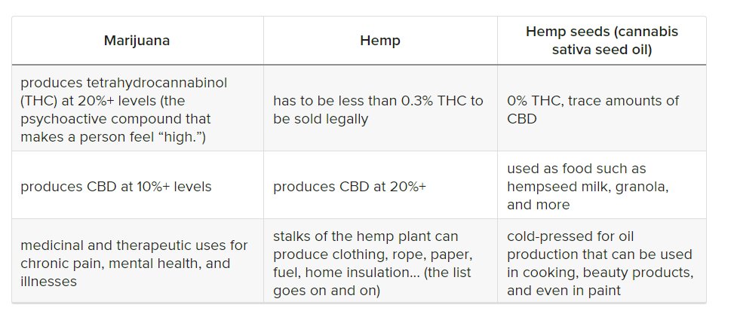Click the Hemp column header
731x320 pixels.
[379, 41]
